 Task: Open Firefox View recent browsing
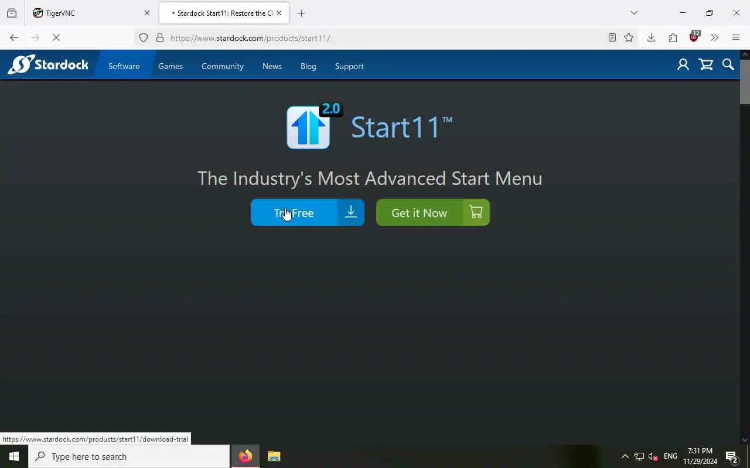tap(12, 13)
